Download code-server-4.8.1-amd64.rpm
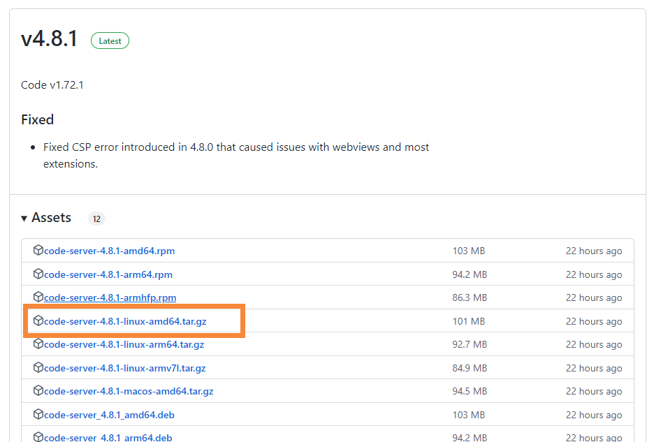Viewport: 661px width, 442px height. pyautogui.click(x=109, y=251)
